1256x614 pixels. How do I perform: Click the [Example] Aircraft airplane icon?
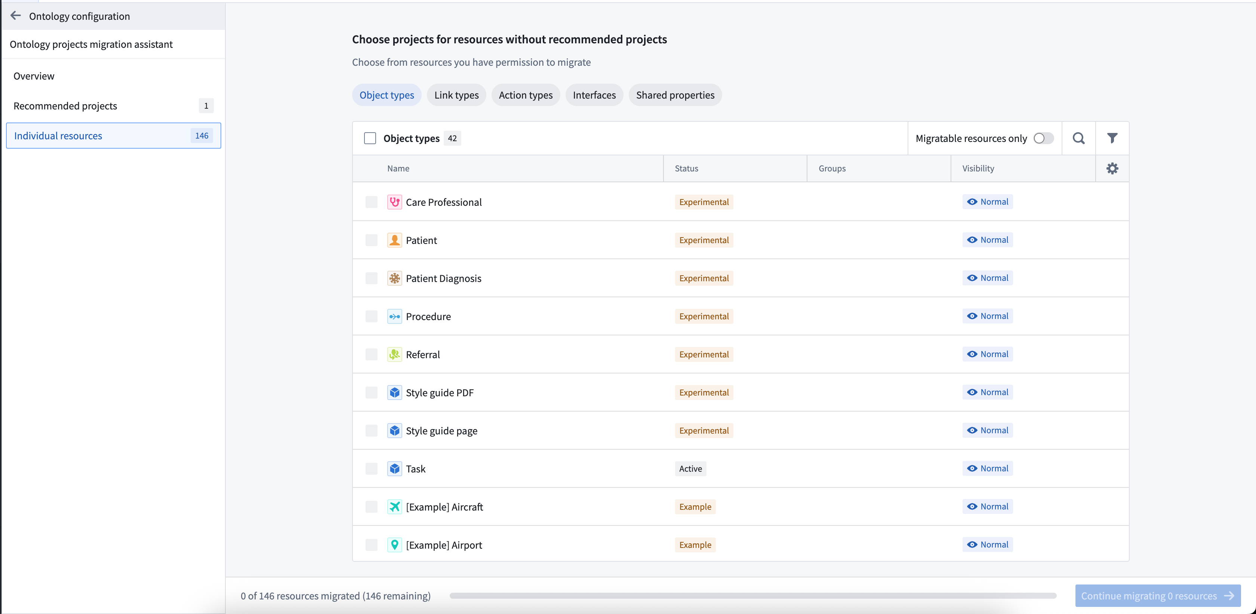pyautogui.click(x=394, y=506)
